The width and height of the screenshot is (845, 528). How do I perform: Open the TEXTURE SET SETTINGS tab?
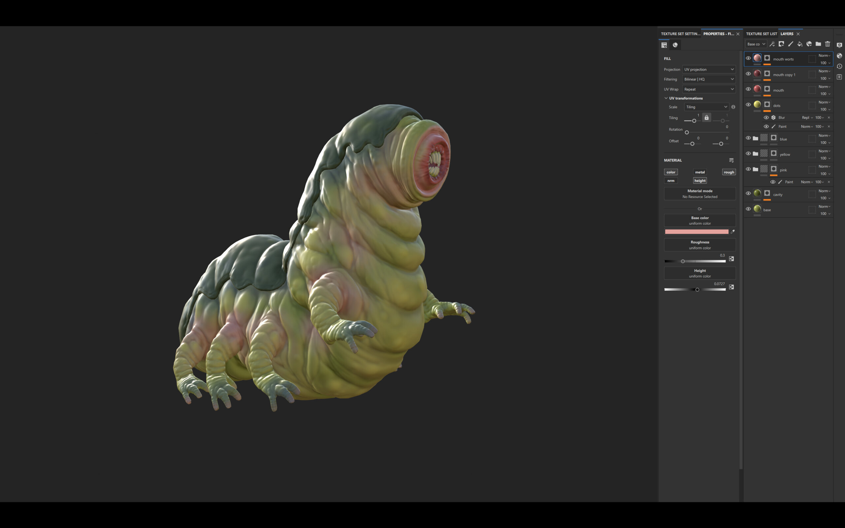pos(680,34)
